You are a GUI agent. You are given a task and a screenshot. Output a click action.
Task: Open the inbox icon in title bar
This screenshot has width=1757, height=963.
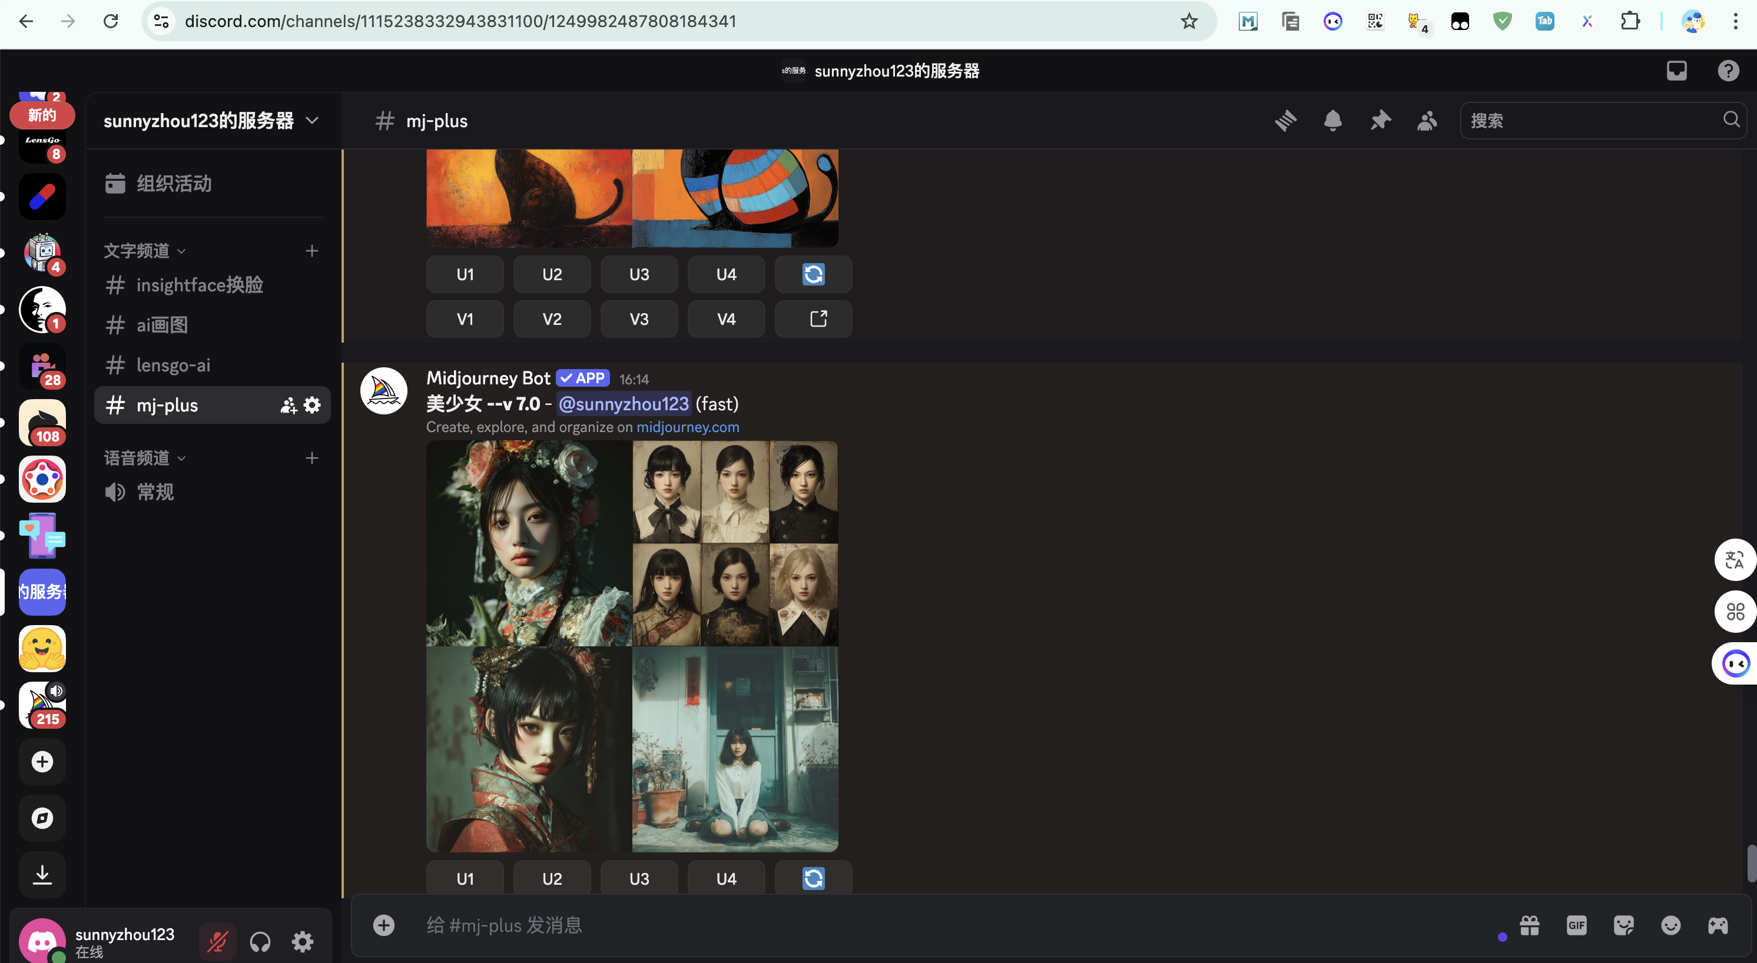(1676, 71)
